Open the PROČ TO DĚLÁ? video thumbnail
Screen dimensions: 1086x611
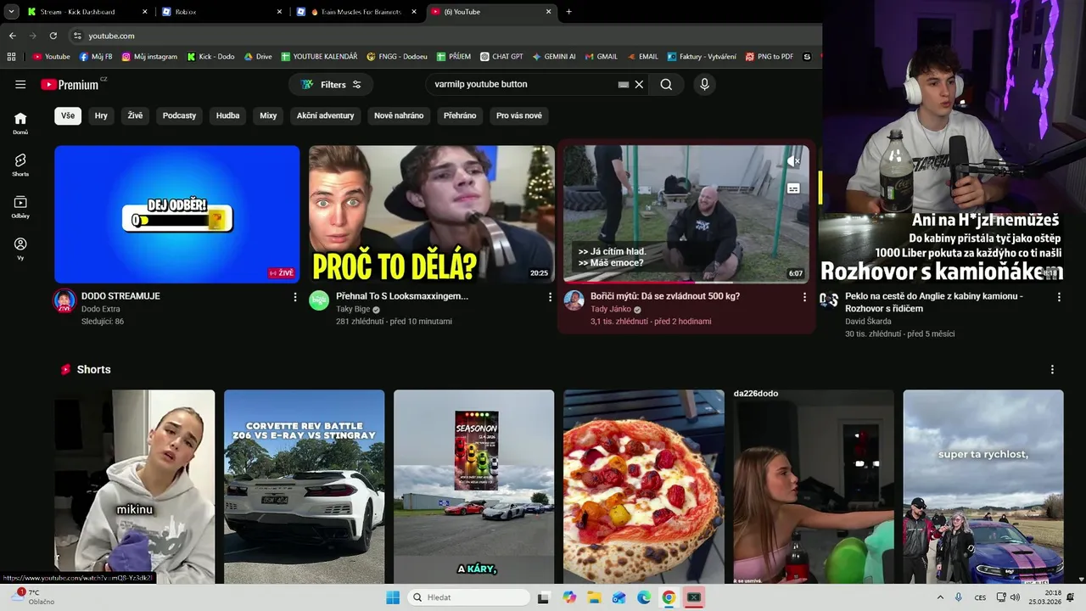point(431,214)
